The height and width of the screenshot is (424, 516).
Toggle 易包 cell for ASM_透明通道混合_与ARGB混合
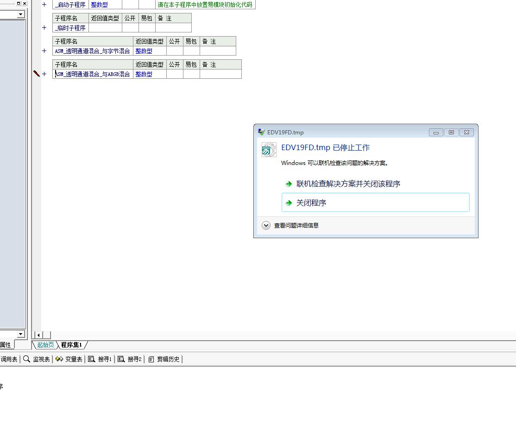[191, 74]
